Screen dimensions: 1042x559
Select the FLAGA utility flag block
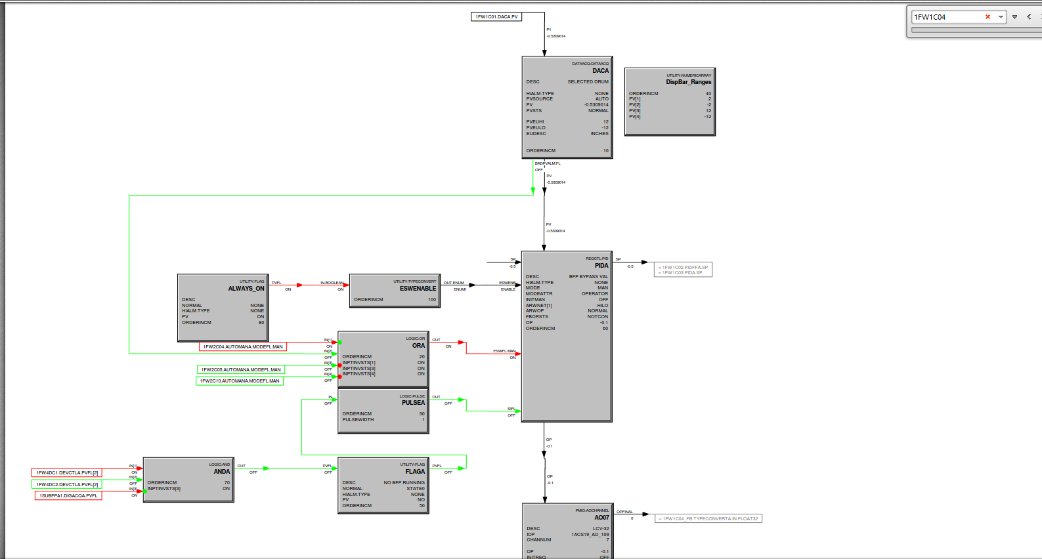click(383, 485)
